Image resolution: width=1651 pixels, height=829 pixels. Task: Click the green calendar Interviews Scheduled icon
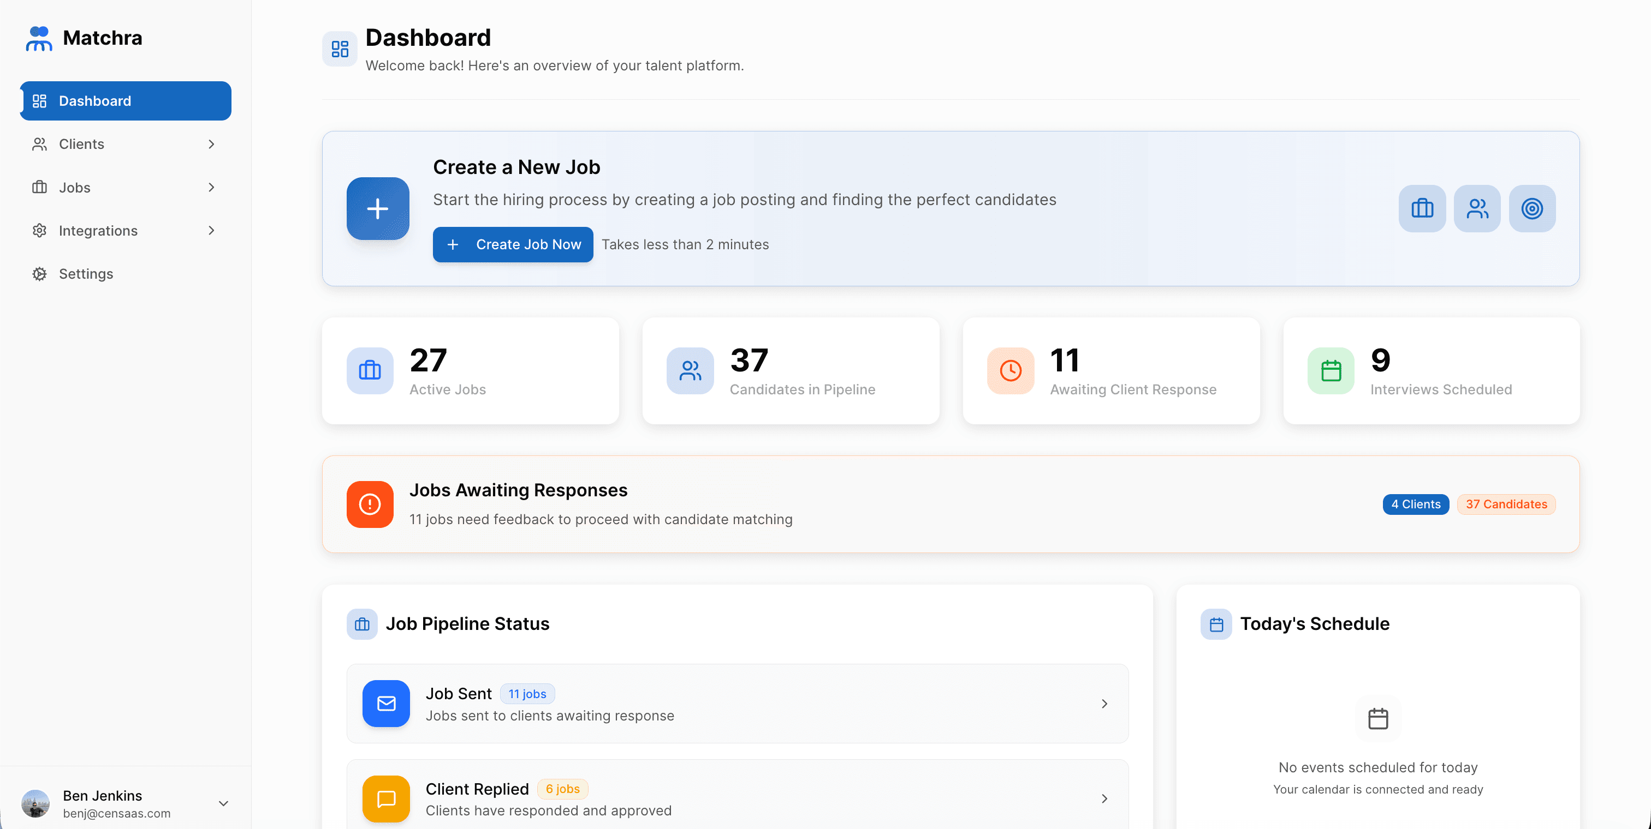[x=1331, y=371]
